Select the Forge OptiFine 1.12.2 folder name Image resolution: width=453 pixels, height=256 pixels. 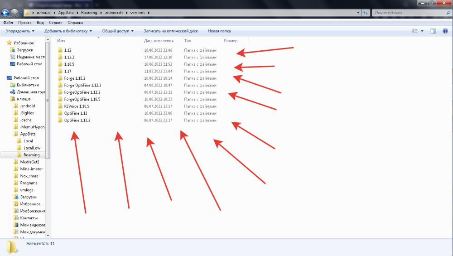click(82, 85)
